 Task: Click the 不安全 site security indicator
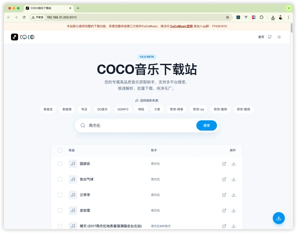37,17
